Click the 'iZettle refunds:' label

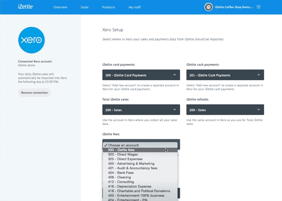pyautogui.click(x=197, y=100)
